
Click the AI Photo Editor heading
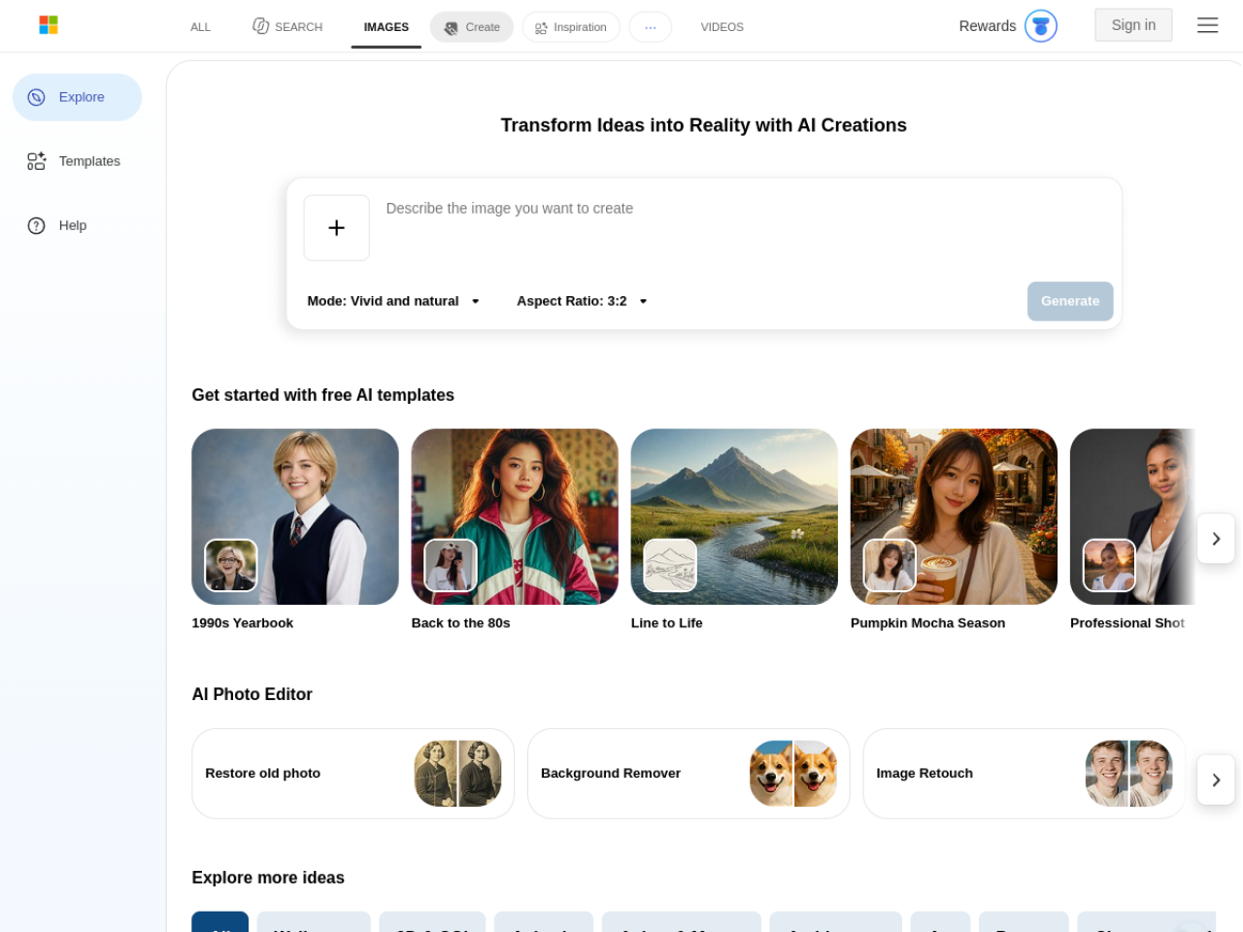pos(252,694)
